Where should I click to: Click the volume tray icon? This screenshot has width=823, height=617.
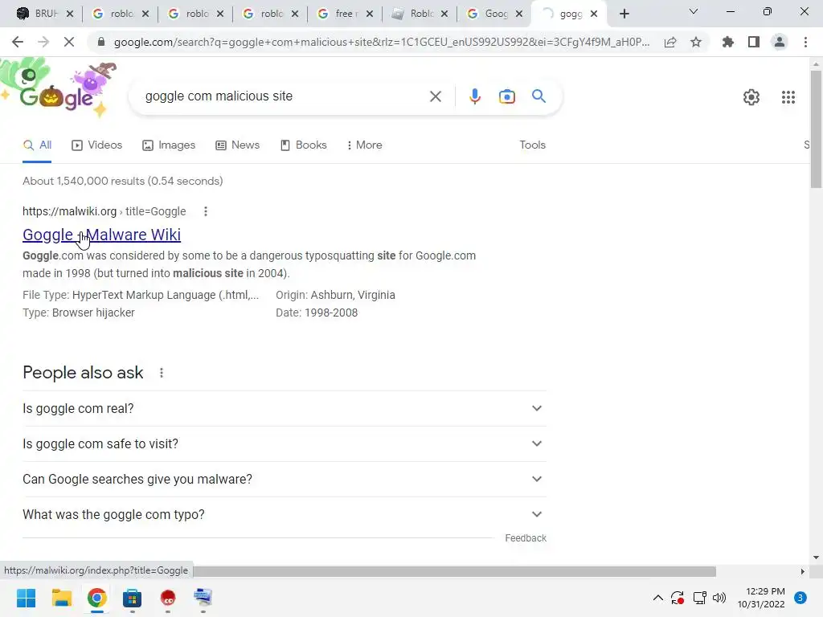[719, 598]
